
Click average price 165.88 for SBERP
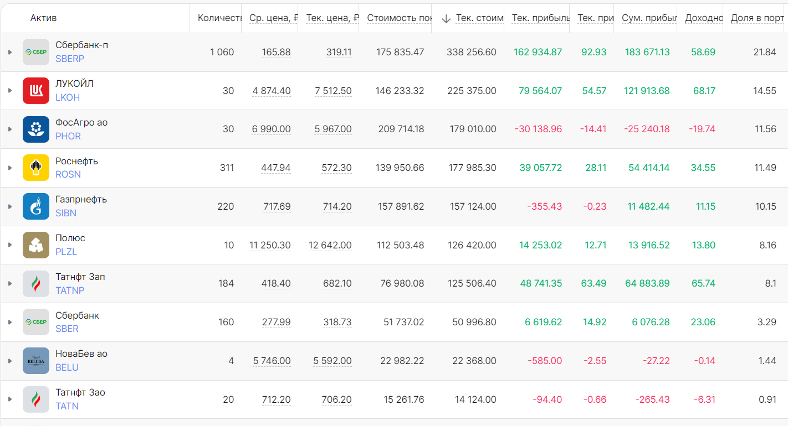point(276,52)
